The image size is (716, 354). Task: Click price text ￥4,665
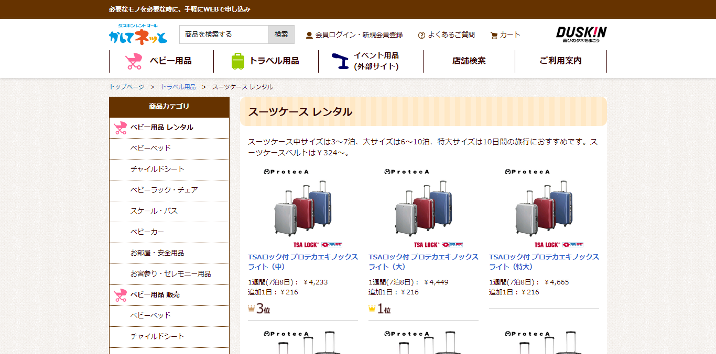[x=557, y=282]
